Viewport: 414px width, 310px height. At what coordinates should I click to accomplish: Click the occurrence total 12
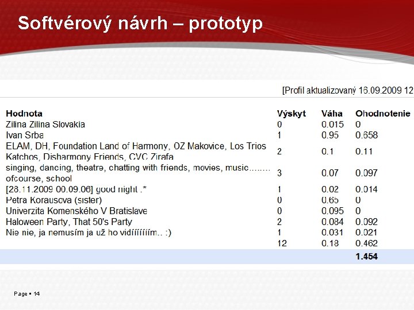point(282,243)
